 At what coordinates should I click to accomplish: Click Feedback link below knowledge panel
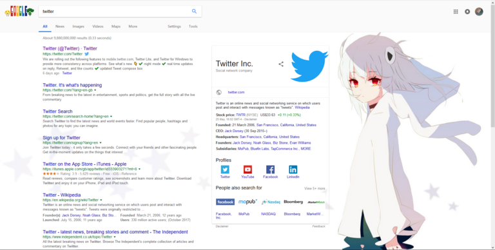click(318, 226)
